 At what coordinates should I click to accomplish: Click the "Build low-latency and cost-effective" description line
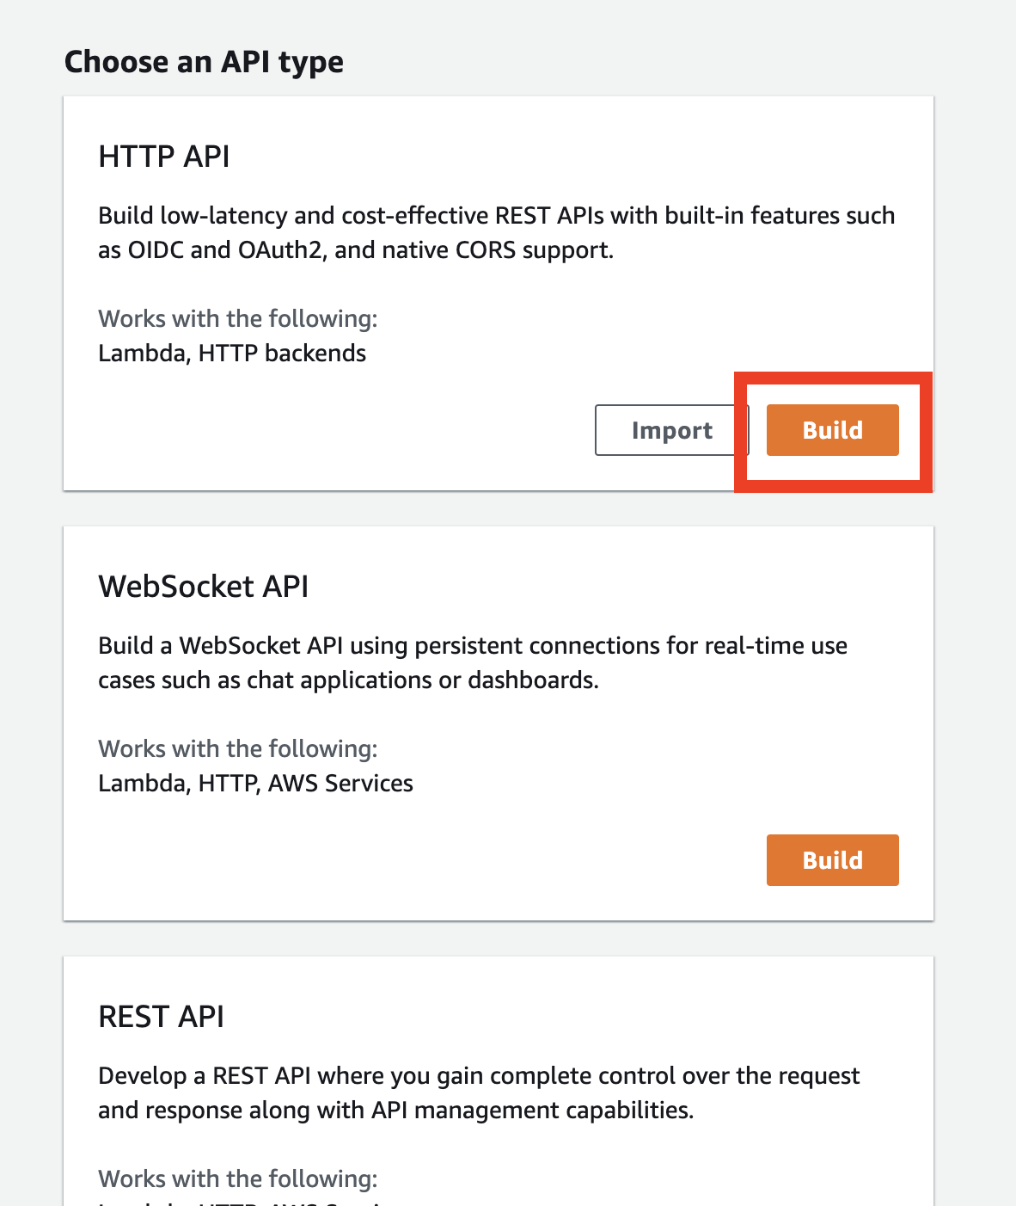[x=496, y=215]
